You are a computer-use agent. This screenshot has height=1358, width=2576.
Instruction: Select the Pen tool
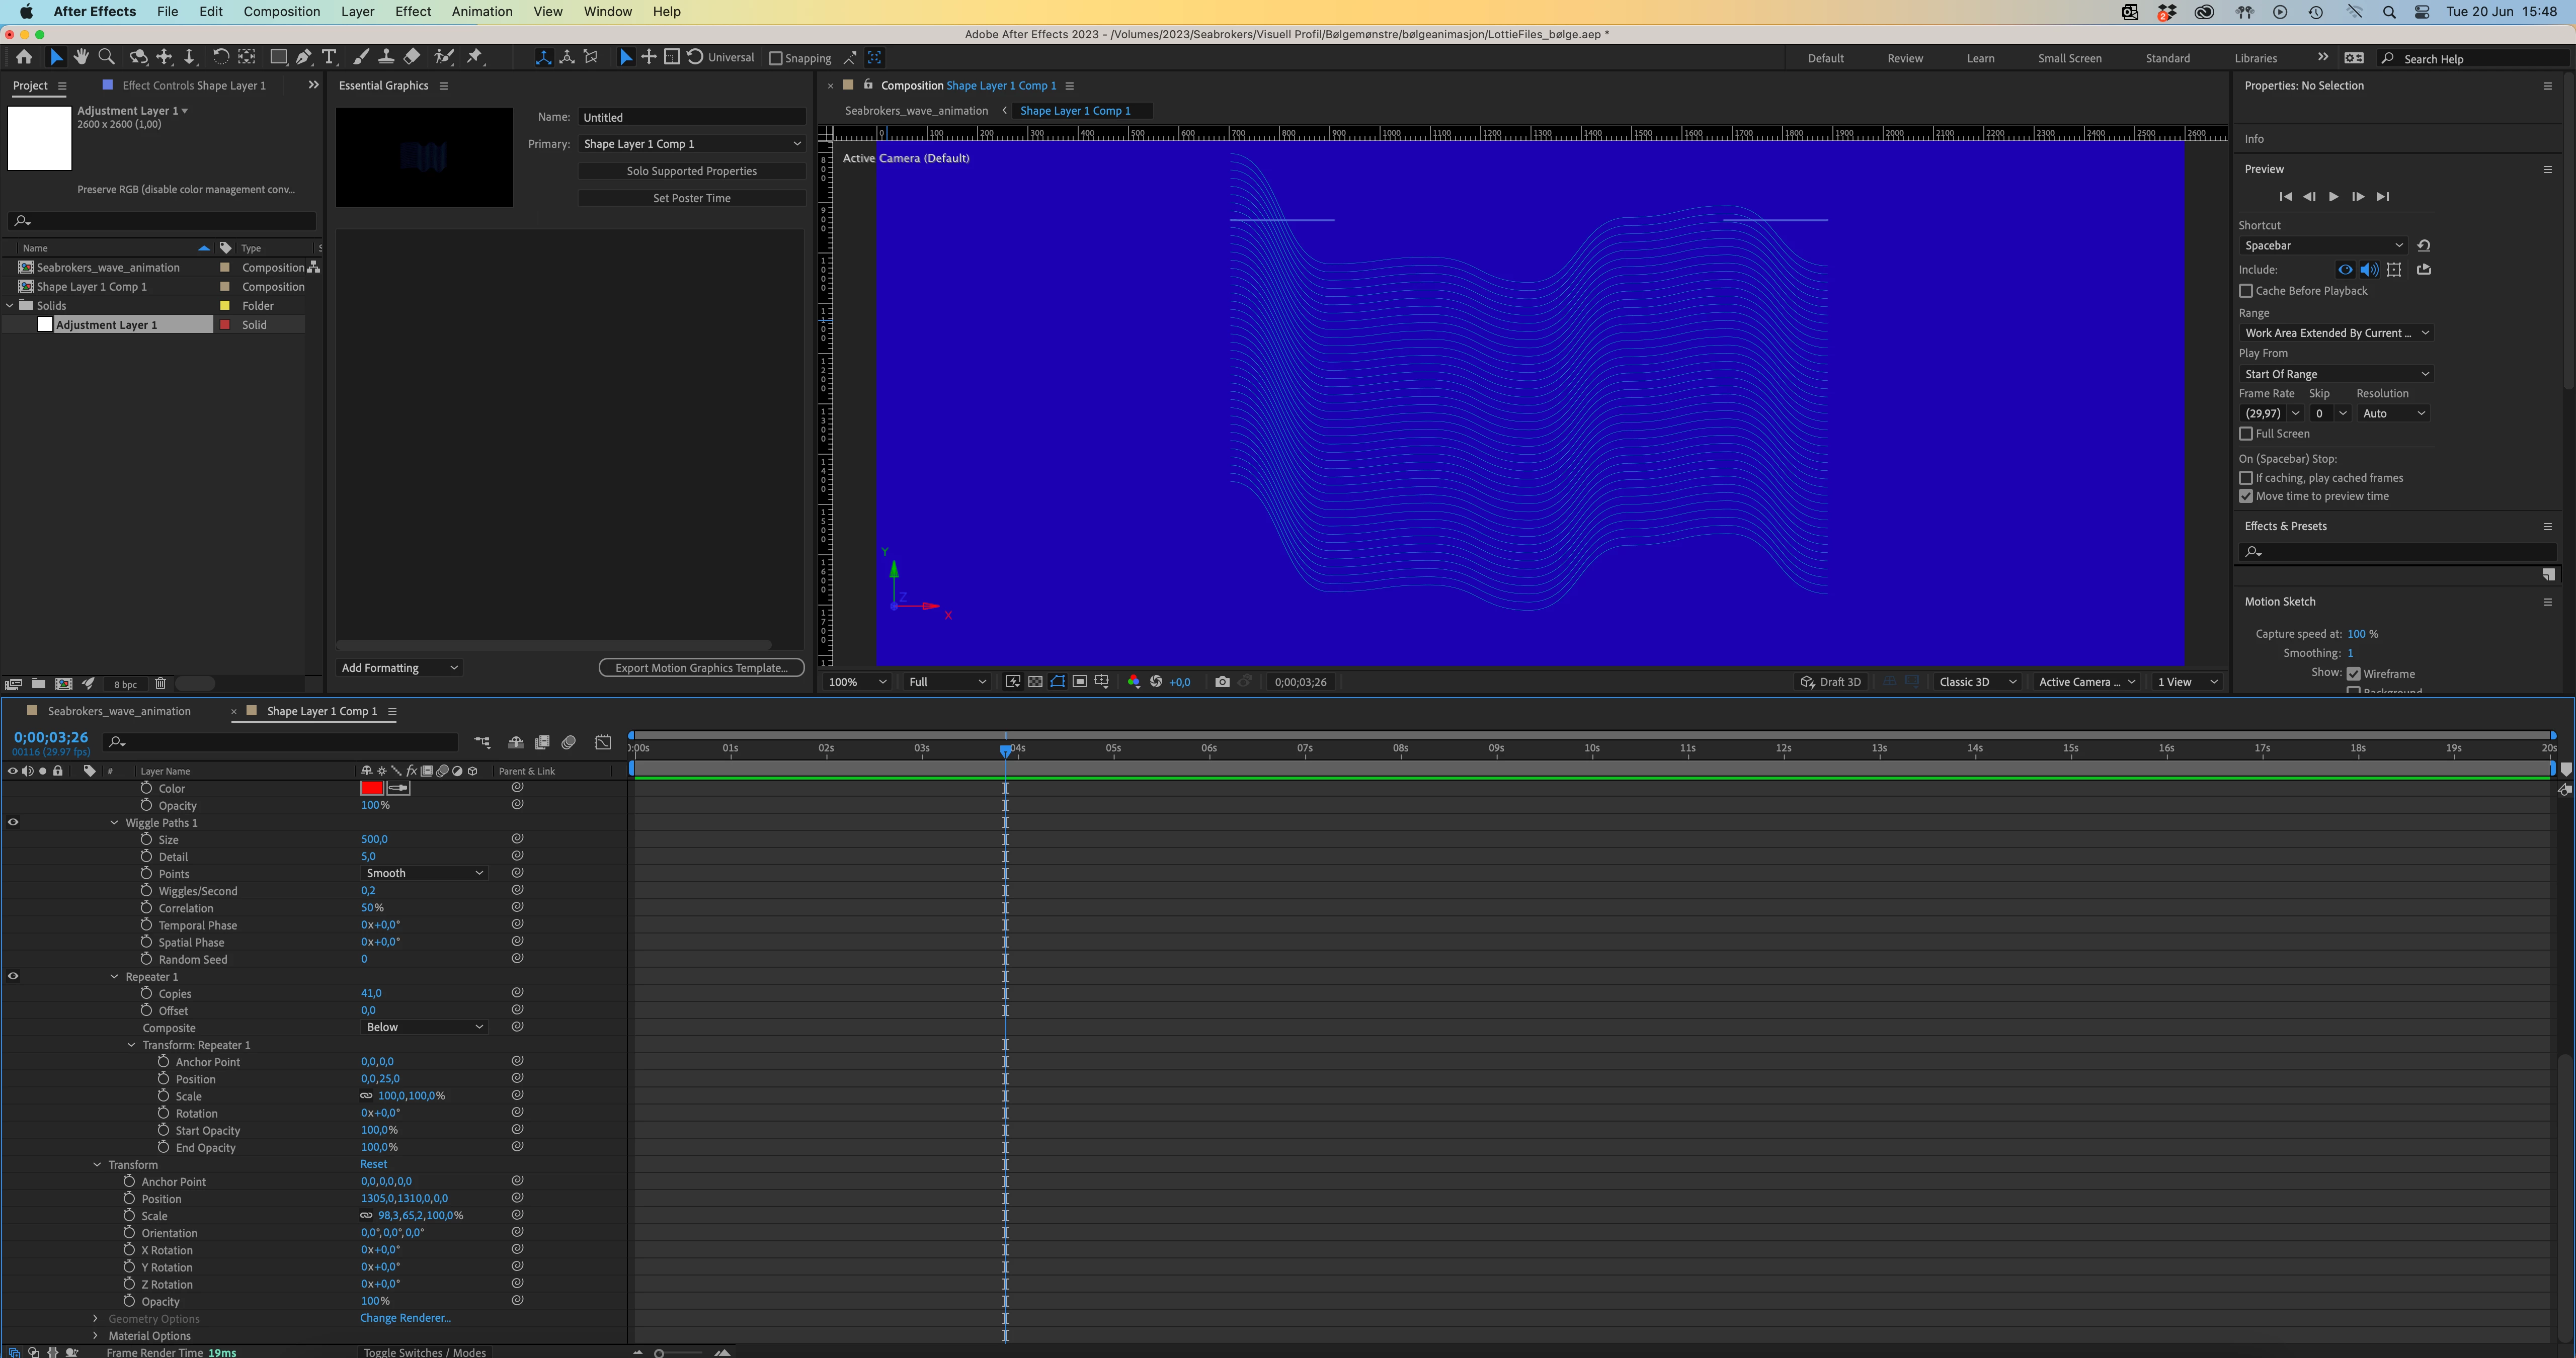tap(304, 57)
